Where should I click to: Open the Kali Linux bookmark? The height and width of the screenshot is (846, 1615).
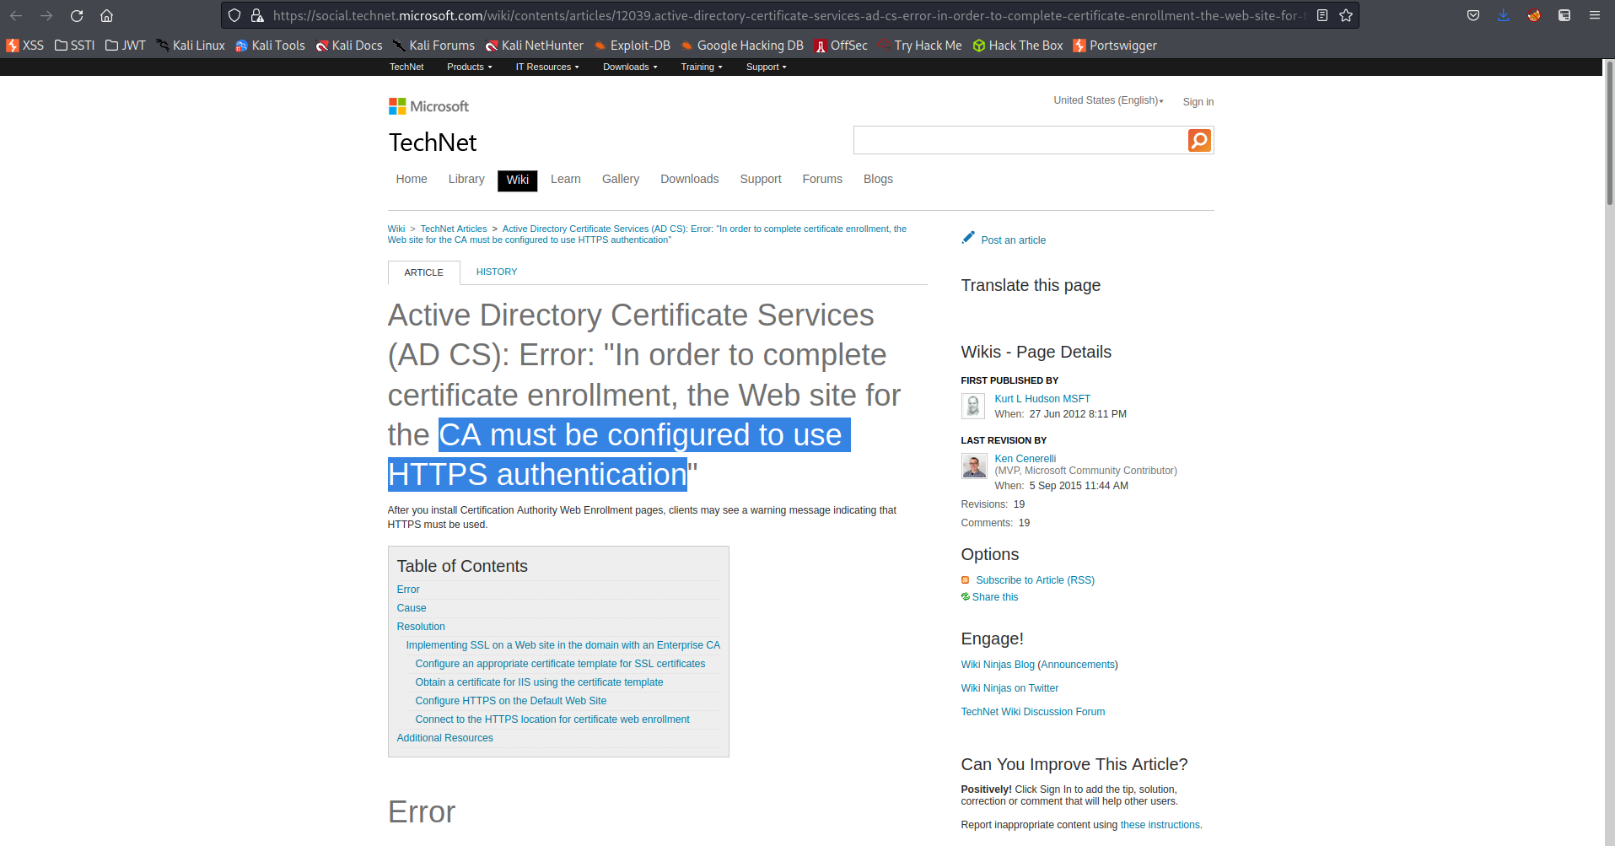pyautogui.click(x=191, y=46)
